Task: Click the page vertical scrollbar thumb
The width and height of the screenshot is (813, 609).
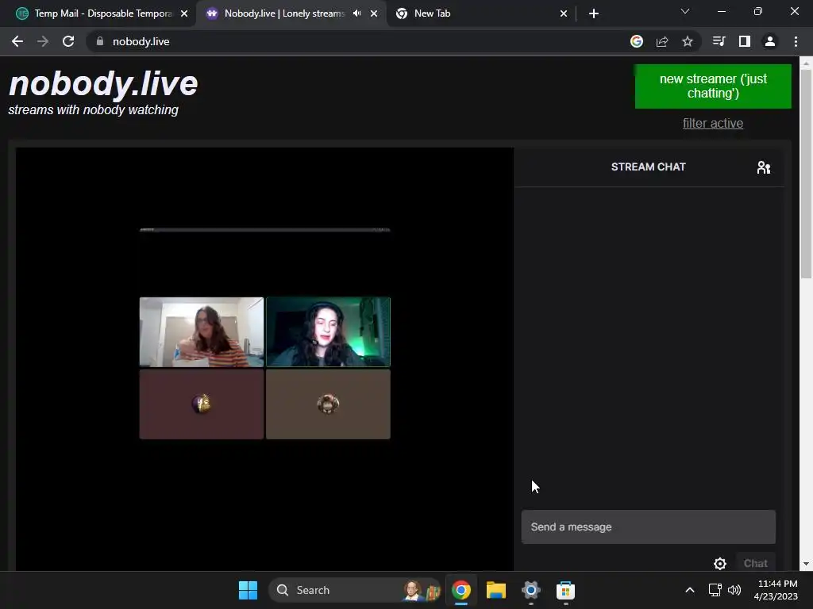Action: 806,174
